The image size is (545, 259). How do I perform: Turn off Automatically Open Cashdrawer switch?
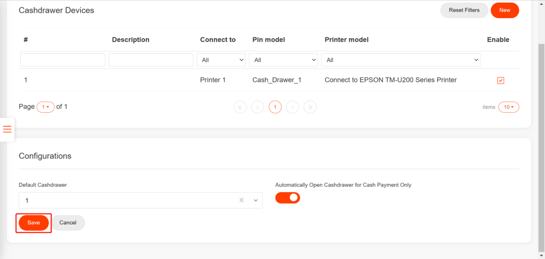pos(287,198)
